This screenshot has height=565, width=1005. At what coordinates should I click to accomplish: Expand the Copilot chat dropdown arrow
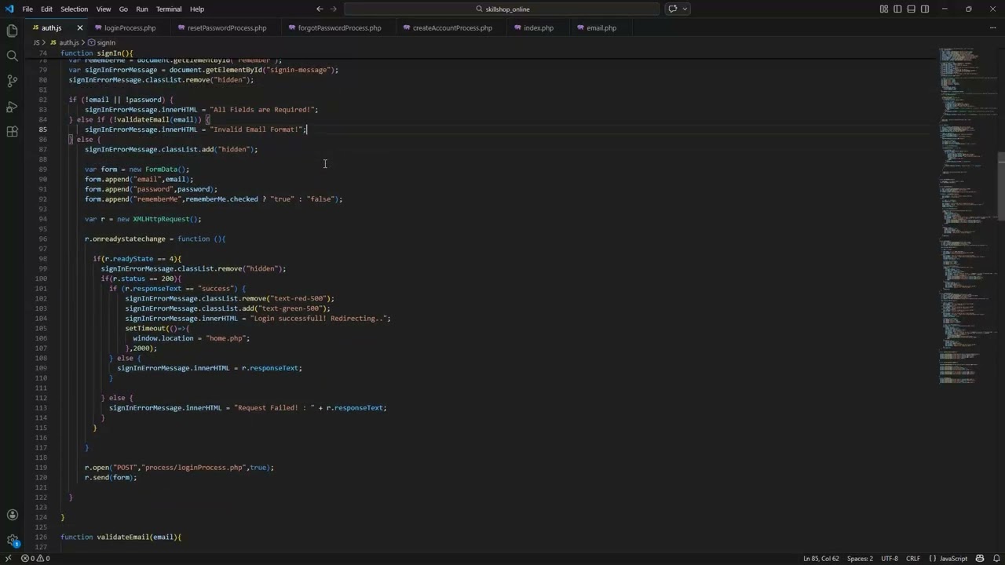click(x=685, y=9)
